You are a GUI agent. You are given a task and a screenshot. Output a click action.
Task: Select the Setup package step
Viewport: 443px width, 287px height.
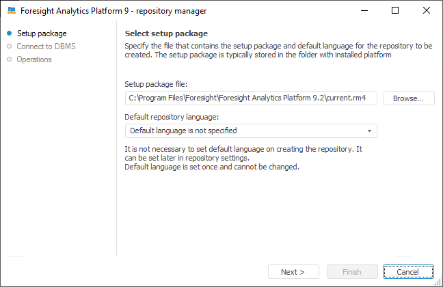tap(42, 33)
